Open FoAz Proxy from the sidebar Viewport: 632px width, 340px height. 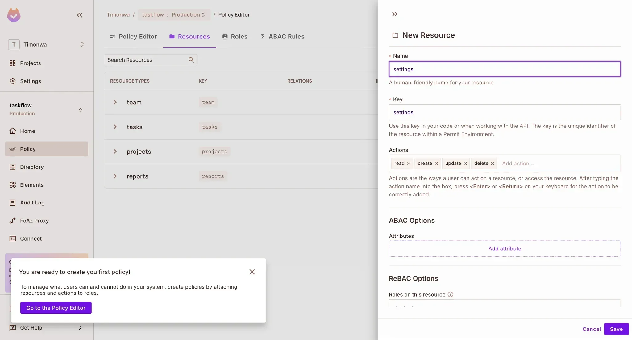(x=34, y=221)
